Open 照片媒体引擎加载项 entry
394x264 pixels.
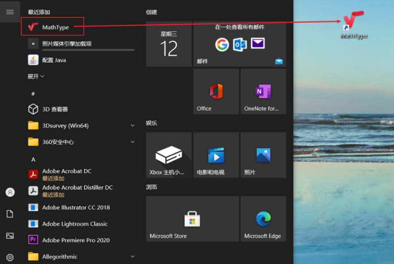[x=81, y=44]
